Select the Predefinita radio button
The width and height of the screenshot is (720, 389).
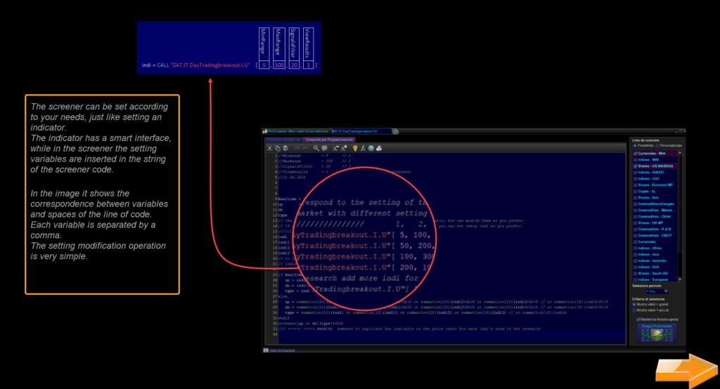(x=635, y=145)
